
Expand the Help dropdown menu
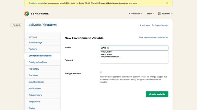click(151, 14)
